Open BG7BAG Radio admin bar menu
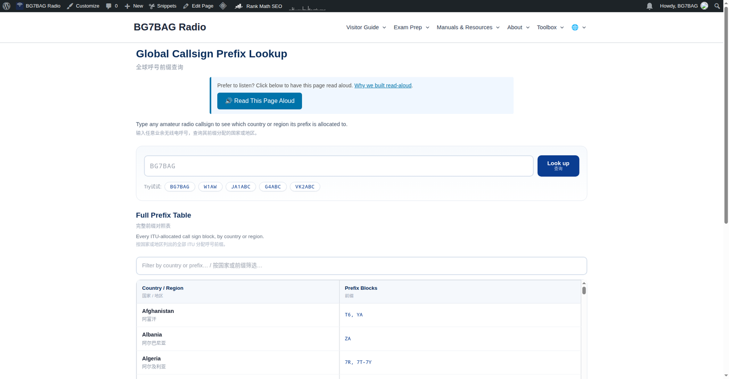 click(38, 6)
